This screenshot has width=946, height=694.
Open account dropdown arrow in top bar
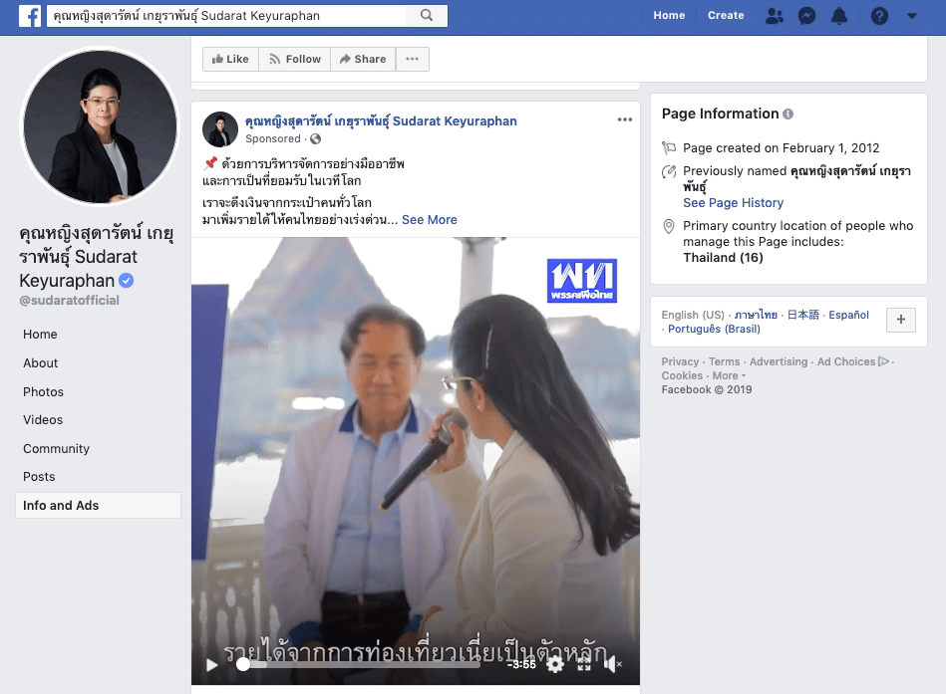[x=912, y=16]
